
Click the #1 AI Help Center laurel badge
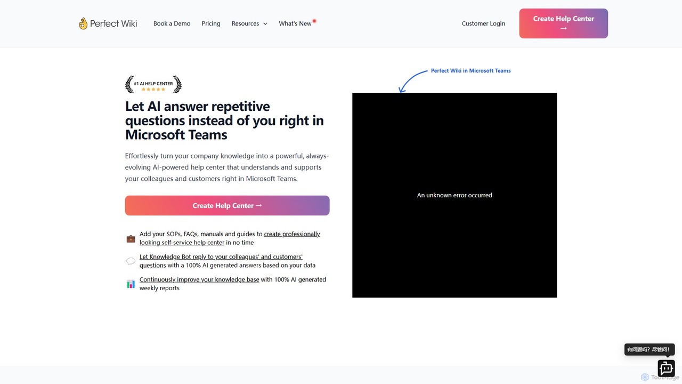coord(153,85)
